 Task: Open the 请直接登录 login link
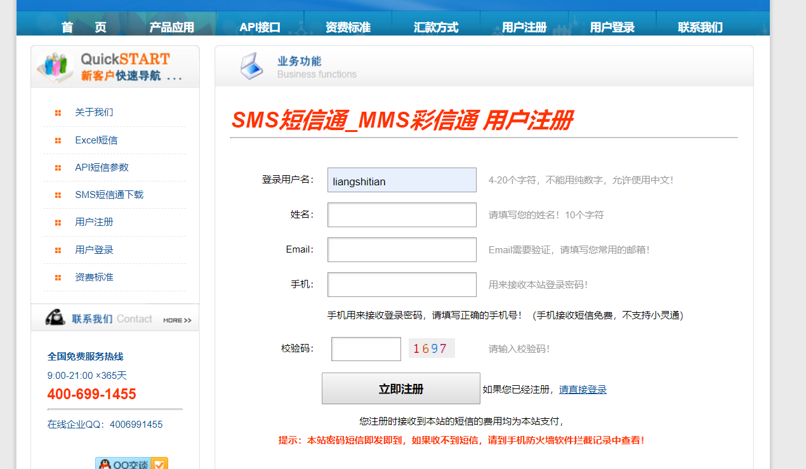[582, 388]
